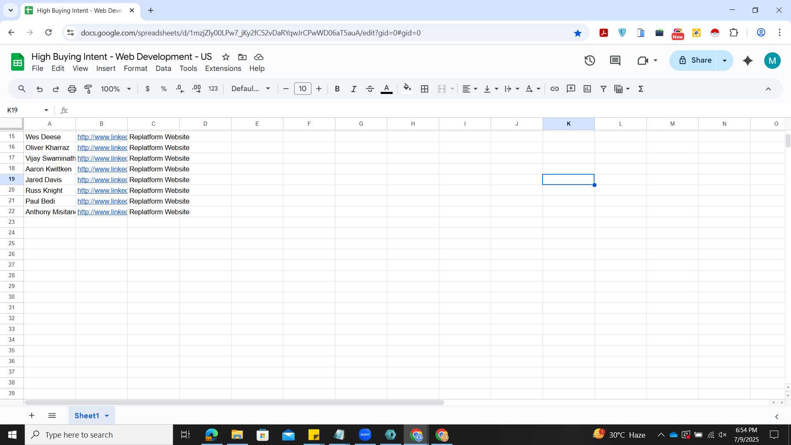Image resolution: width=791 pixels, height=445 pixels.
Task: Undo the last action
Action: (x=40, y=89)
